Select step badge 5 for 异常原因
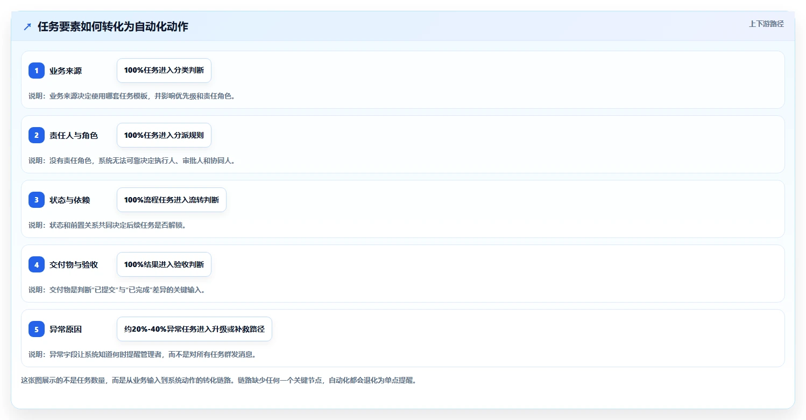 [37, 329]
